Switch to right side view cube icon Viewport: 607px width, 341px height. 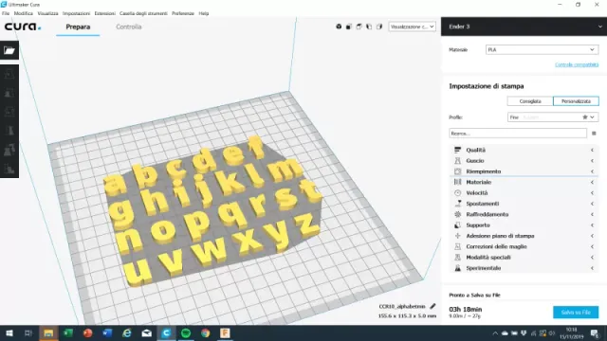pyautogui.click(x=379, y=27)
